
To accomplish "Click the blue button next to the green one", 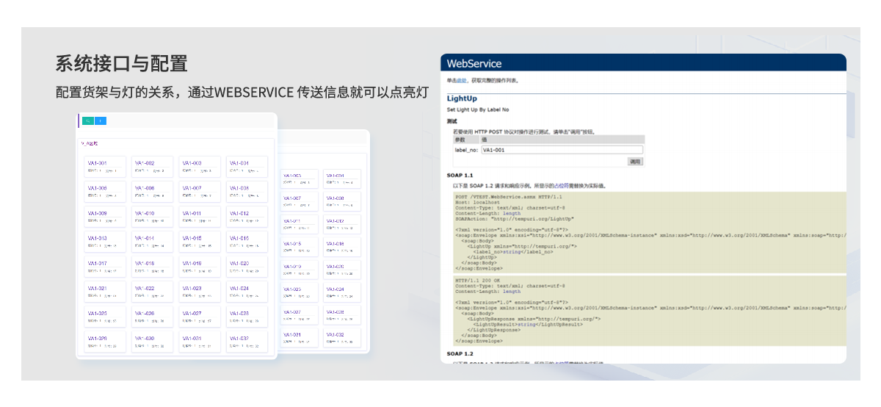I will point(101,121).
